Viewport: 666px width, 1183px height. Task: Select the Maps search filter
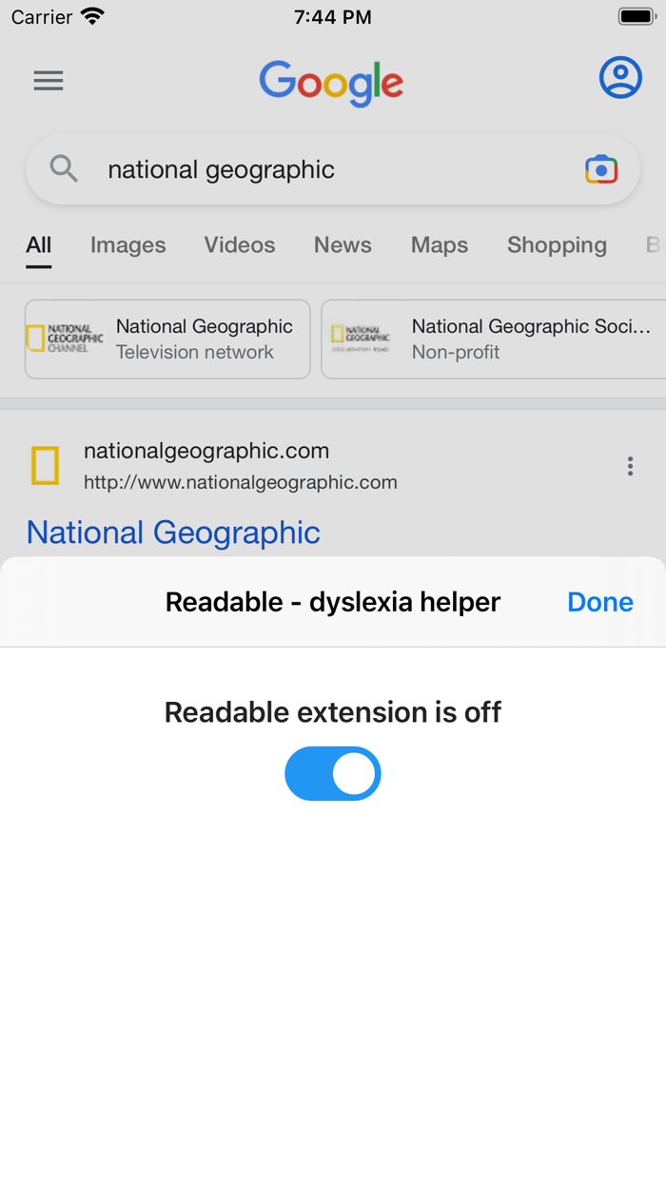(439, 245)
